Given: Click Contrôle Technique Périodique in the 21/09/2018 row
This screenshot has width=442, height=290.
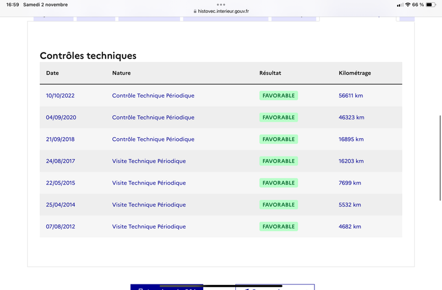Looking at the screenshot, I should [153, 140].
